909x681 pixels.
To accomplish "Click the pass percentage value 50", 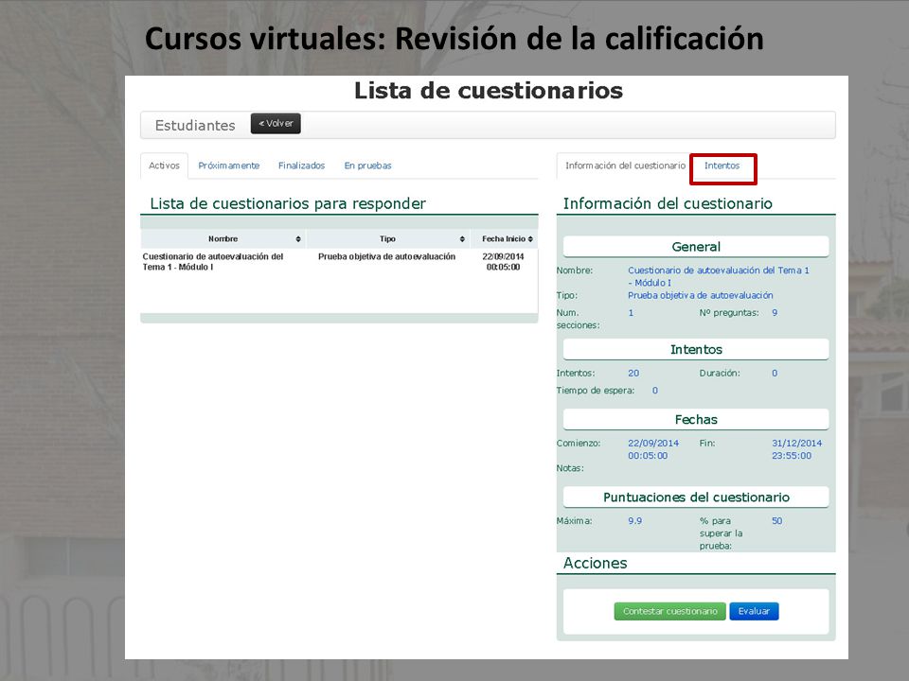I will (x=776, y=520).
